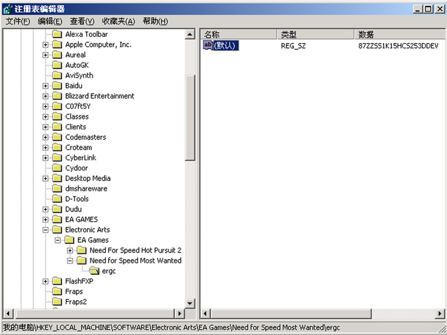Click the dmshareware folder icon

(58, 189)
